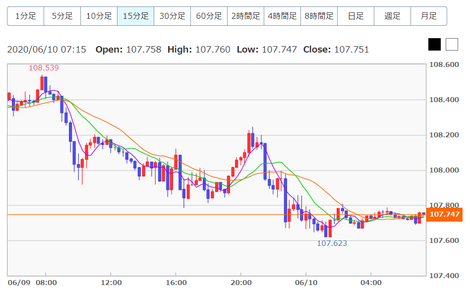The image size is (470, 290).
Task: Click the 108.539 high price marker
Action: tap(44, 68)
